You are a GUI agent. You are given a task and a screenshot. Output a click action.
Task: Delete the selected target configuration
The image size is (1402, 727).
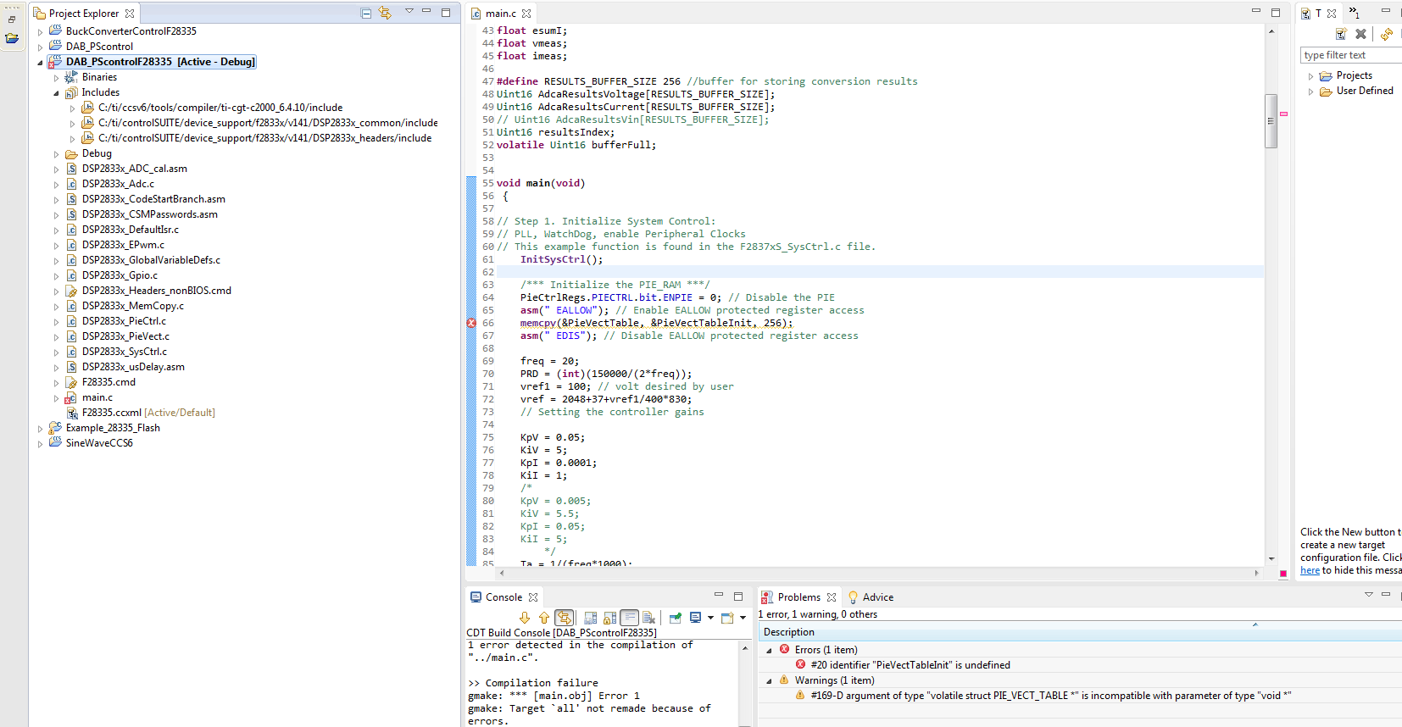tap(1360, 34)
